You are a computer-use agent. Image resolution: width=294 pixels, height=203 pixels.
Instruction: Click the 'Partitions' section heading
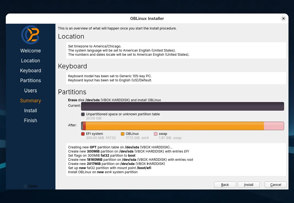point(72,92)
